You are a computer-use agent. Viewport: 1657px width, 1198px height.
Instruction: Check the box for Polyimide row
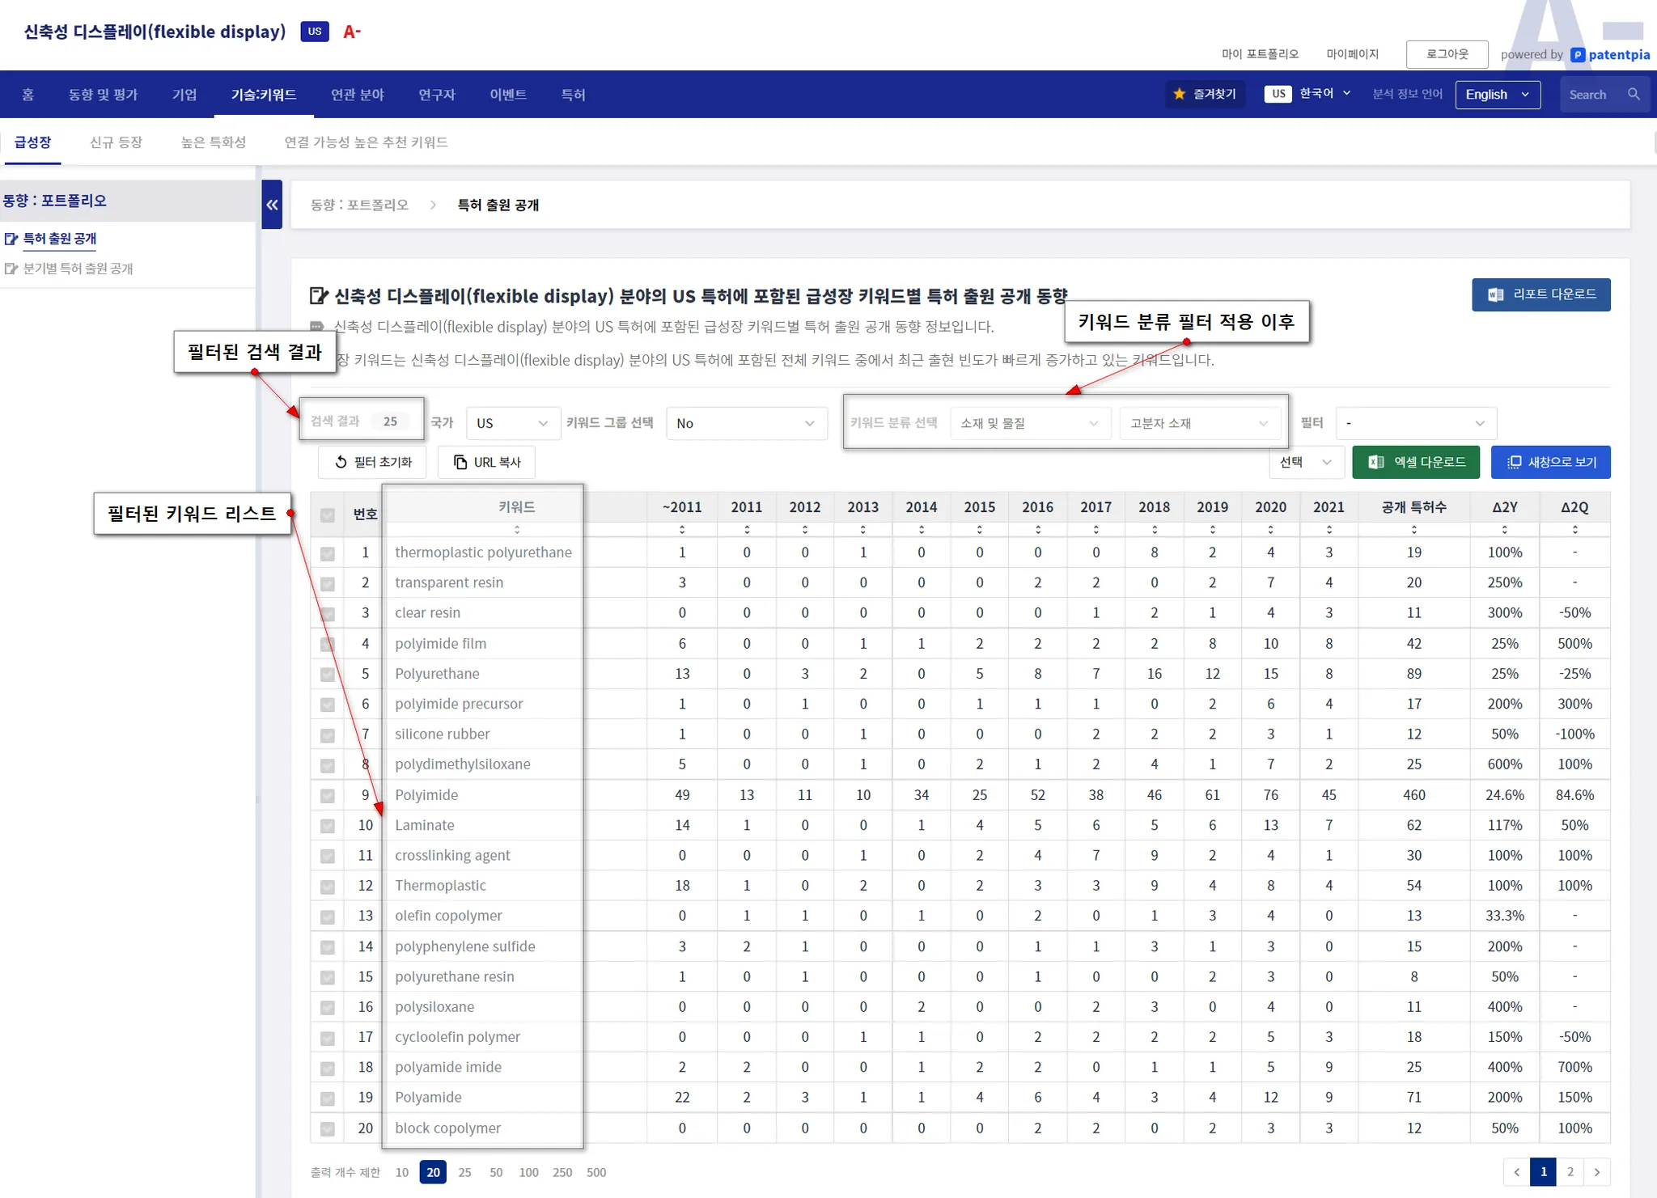click(328, 796)
